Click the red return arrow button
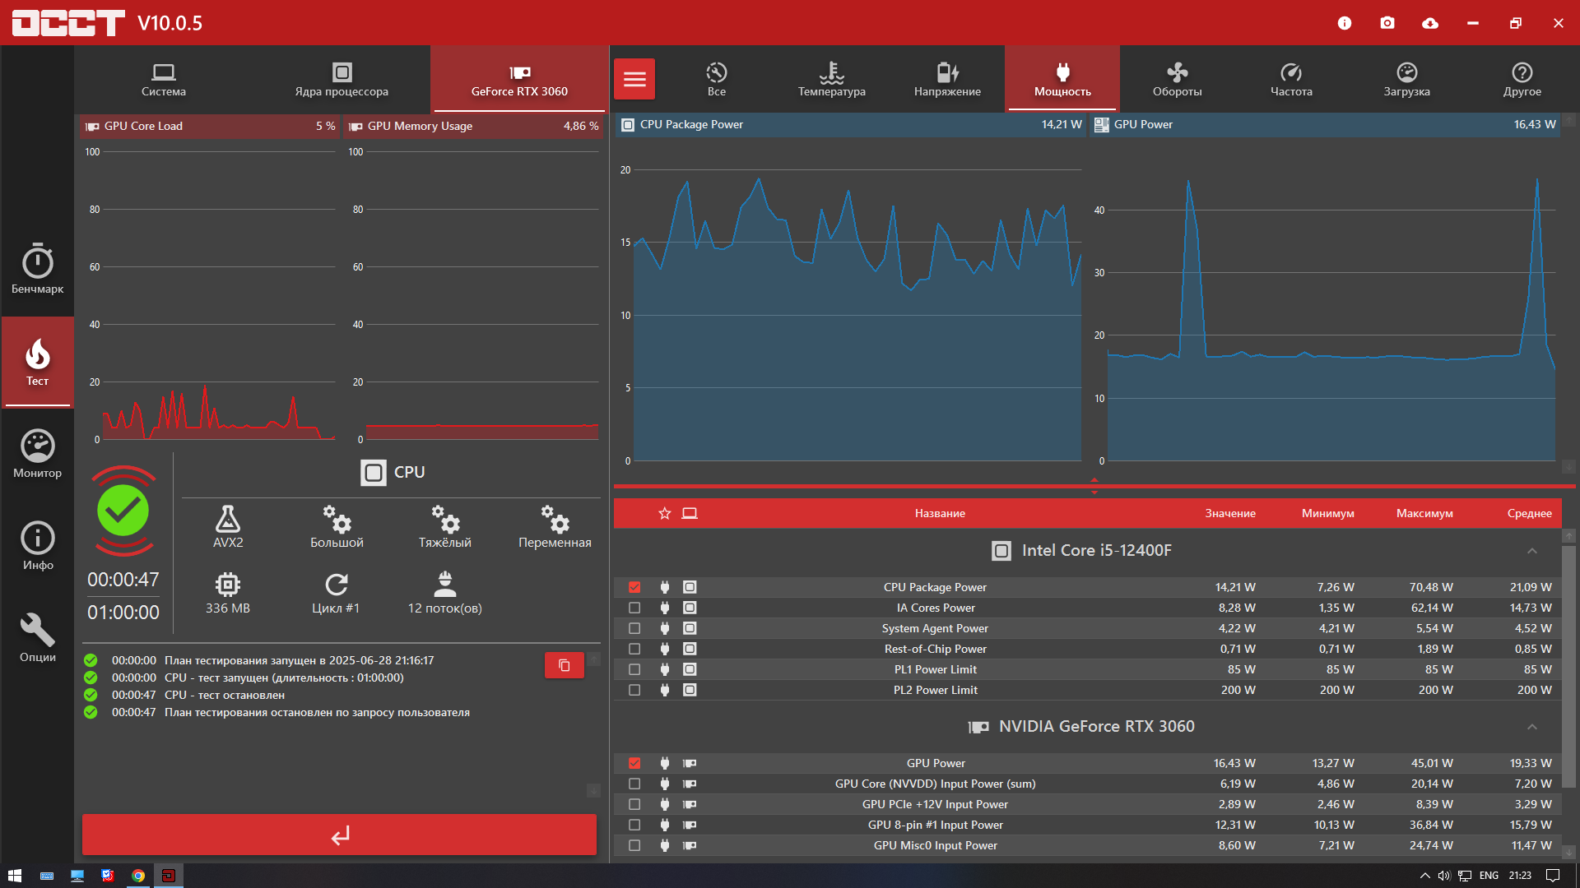The image size is (1580, 888). 339,835
